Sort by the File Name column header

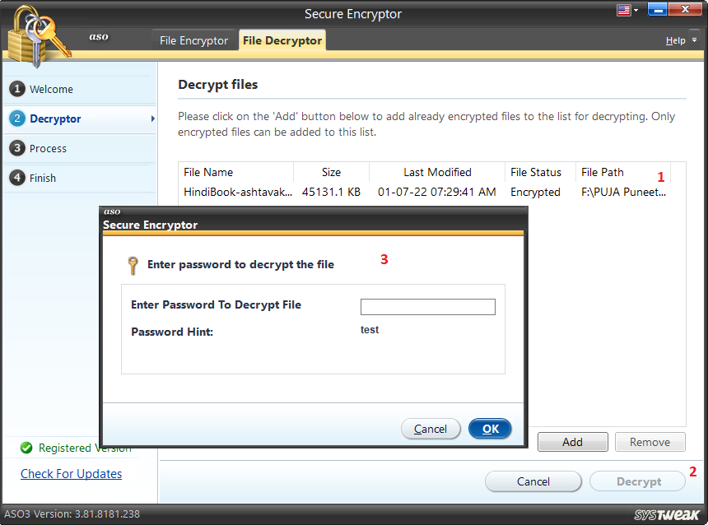pos(214,172)
